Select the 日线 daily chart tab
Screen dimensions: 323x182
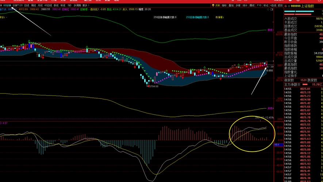point(27,5)
